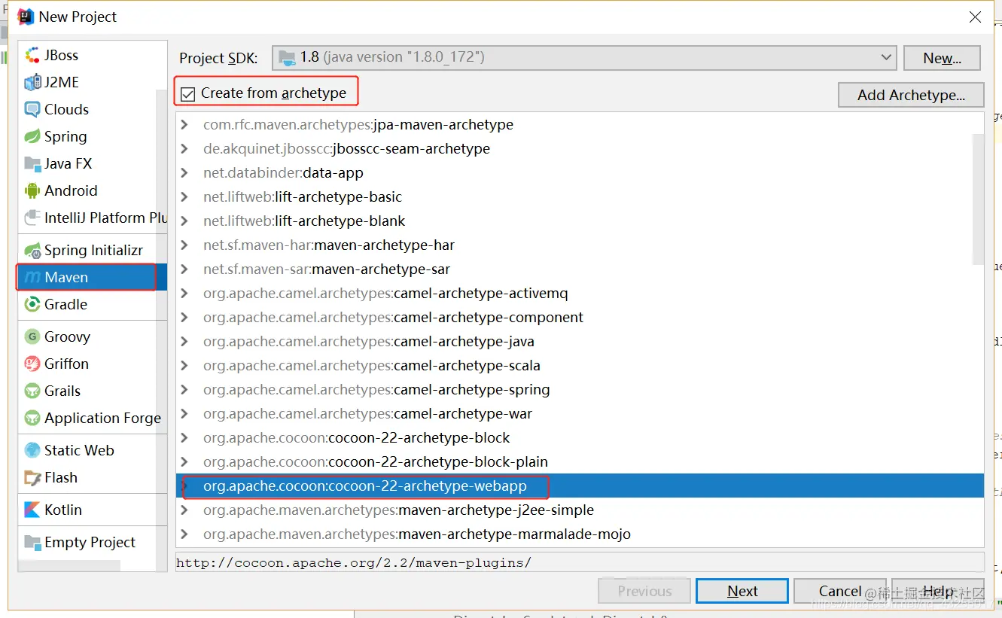Select the maven-archetype-sar row
The width and height of the screenshot is (1002, 618).
[580, 269]
